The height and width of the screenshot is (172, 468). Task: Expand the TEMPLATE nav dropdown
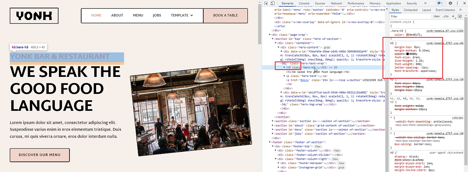tap(182, 15)
